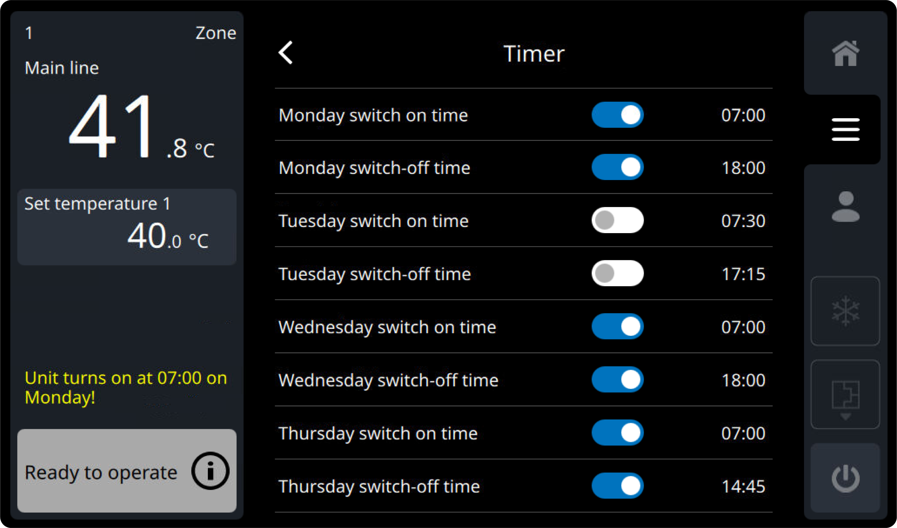Open info icon beside Ready to operate
Viewport: 897px width, 528px height.
[210, 471]
